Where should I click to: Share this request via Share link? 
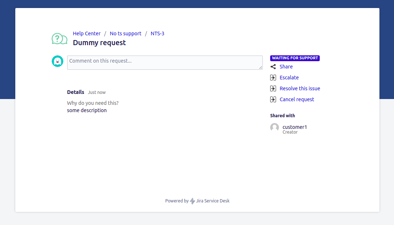286,67
